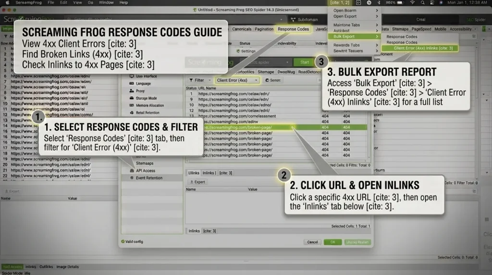Viewport: 492px width, 275px height.
Task: Open the PageSpeed tab
Action: point(421,29)
